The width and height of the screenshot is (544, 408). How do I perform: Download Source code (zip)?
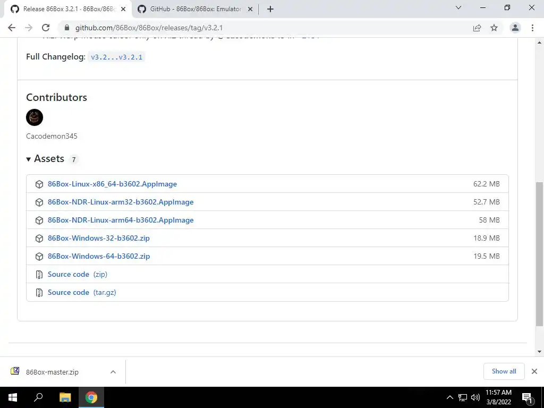coord(78,274)
